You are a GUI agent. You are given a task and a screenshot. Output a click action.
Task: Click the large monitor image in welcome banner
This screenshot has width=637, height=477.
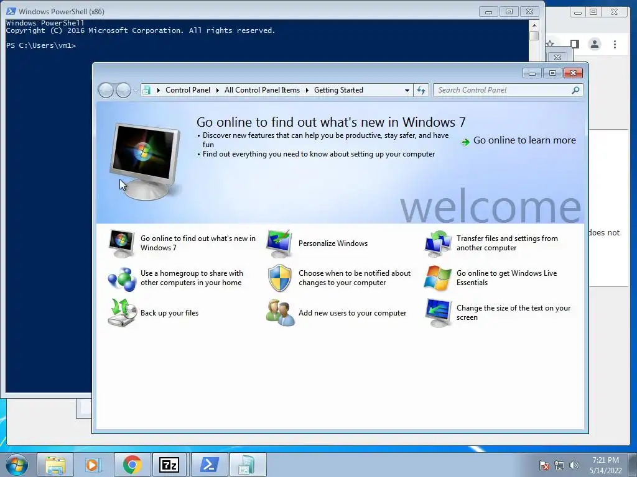[x=145, y=161]
